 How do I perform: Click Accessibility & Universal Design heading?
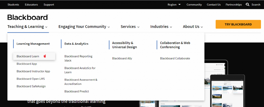coord(125,45)
